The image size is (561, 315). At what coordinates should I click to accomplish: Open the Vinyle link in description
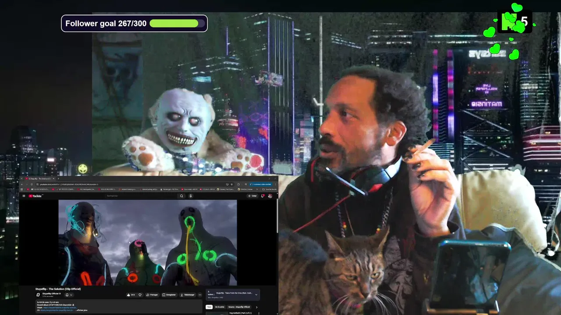click(x=60, y=308)
